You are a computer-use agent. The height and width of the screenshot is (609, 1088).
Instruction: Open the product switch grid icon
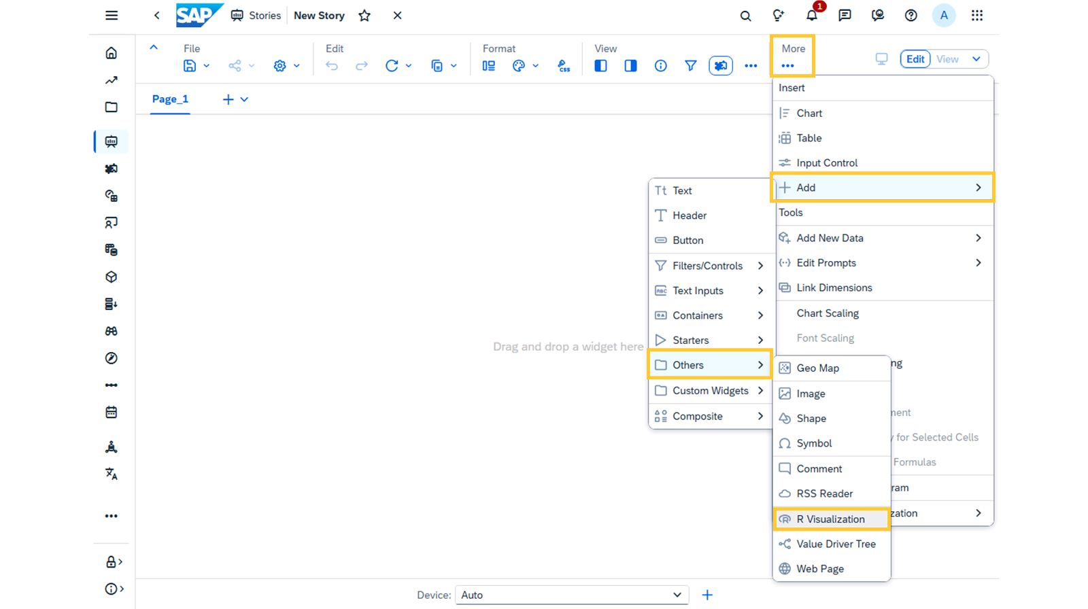point(976,15)
